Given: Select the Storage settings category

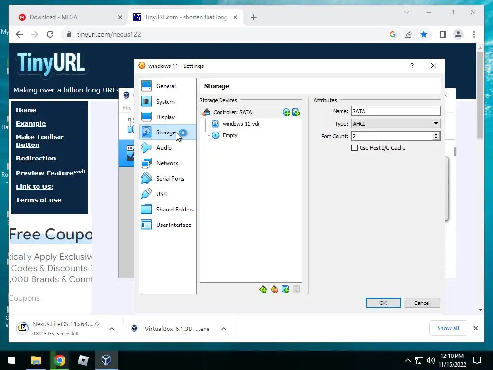Looking at the screenshot, I should point(167,132).
